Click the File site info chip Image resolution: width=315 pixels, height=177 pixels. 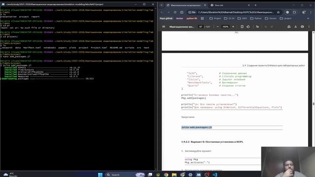point(192,12)
